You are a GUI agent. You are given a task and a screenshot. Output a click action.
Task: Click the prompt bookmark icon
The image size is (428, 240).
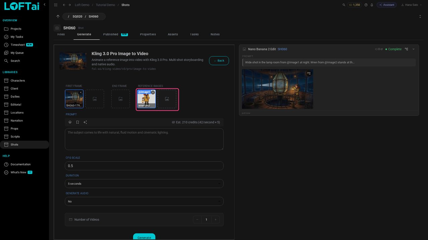click(78, 122)
